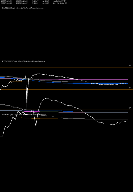Viewport: 133px width, 192px height.
Task: Click the 20EMA value label
Action: (x=6, y=1)
